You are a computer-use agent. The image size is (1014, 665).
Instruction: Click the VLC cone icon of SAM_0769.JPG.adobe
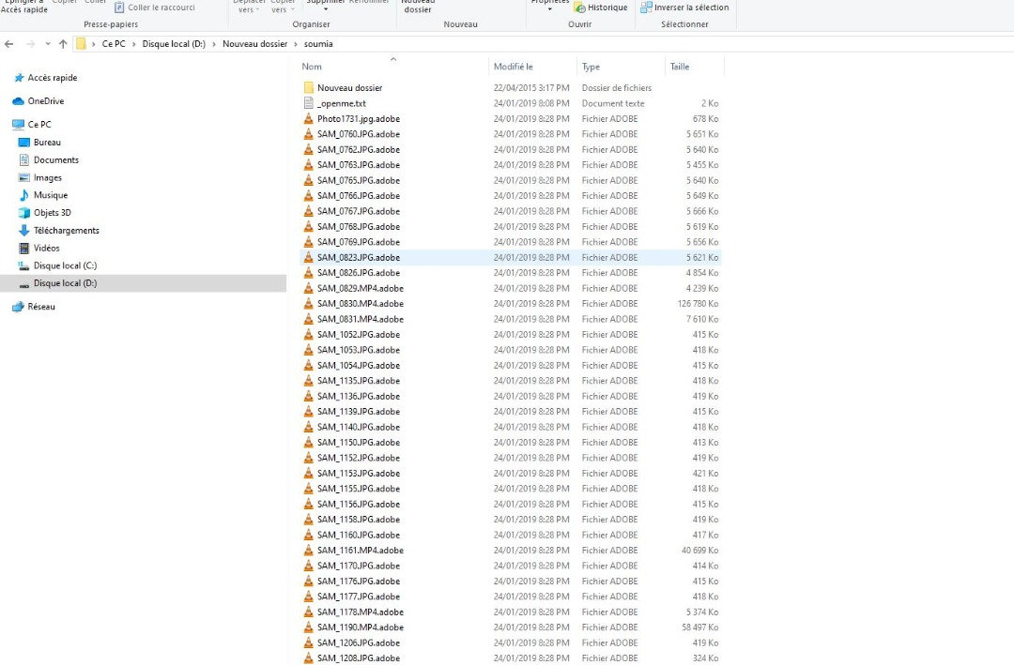309,242
